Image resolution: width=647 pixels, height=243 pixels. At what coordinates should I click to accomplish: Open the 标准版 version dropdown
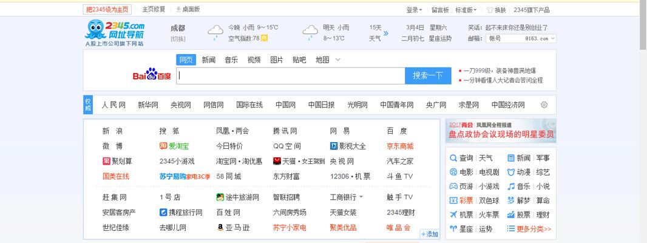466,10
